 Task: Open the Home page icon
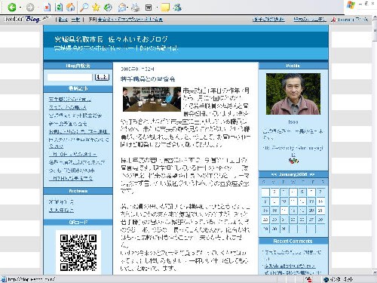coord(71,8)
